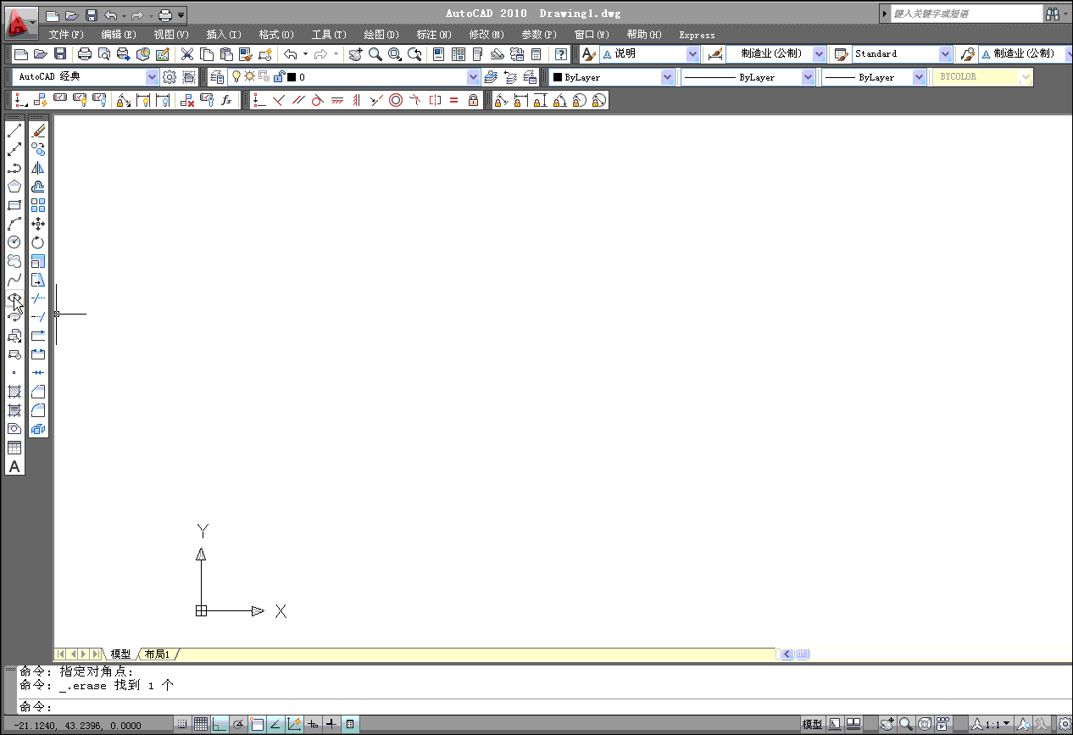Image resolution: width=1073 pixels, height=735 pixels.
Task: Open the ByLayer lineweight dropdown
Action: [920, 77]
